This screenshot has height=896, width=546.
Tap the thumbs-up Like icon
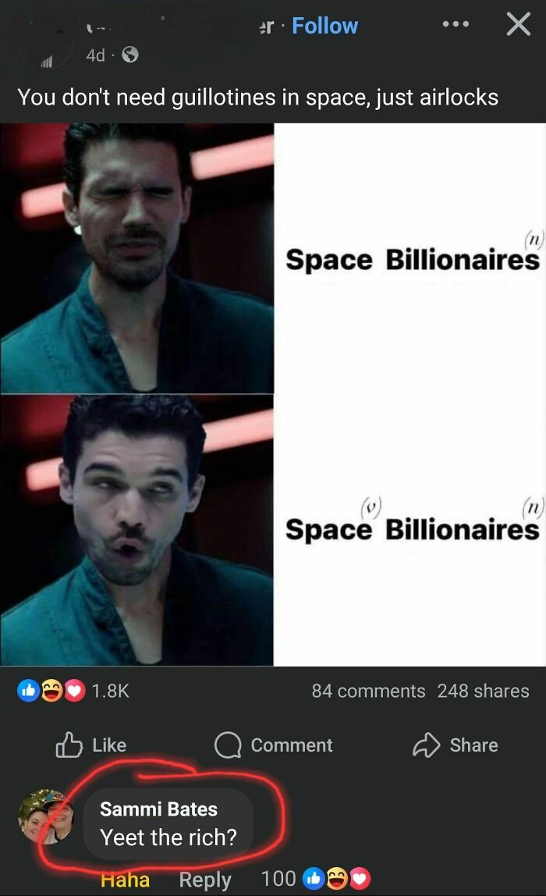pos(69,745)
